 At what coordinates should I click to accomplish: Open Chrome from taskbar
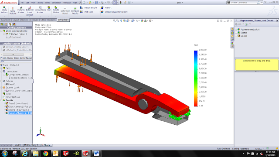click(45, 154)
